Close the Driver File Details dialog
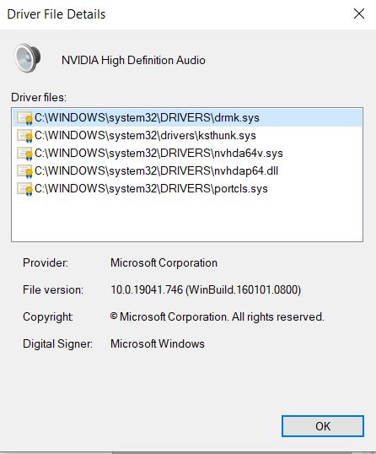Viewport: 376px width, 454px height. (x=359, y=14)
